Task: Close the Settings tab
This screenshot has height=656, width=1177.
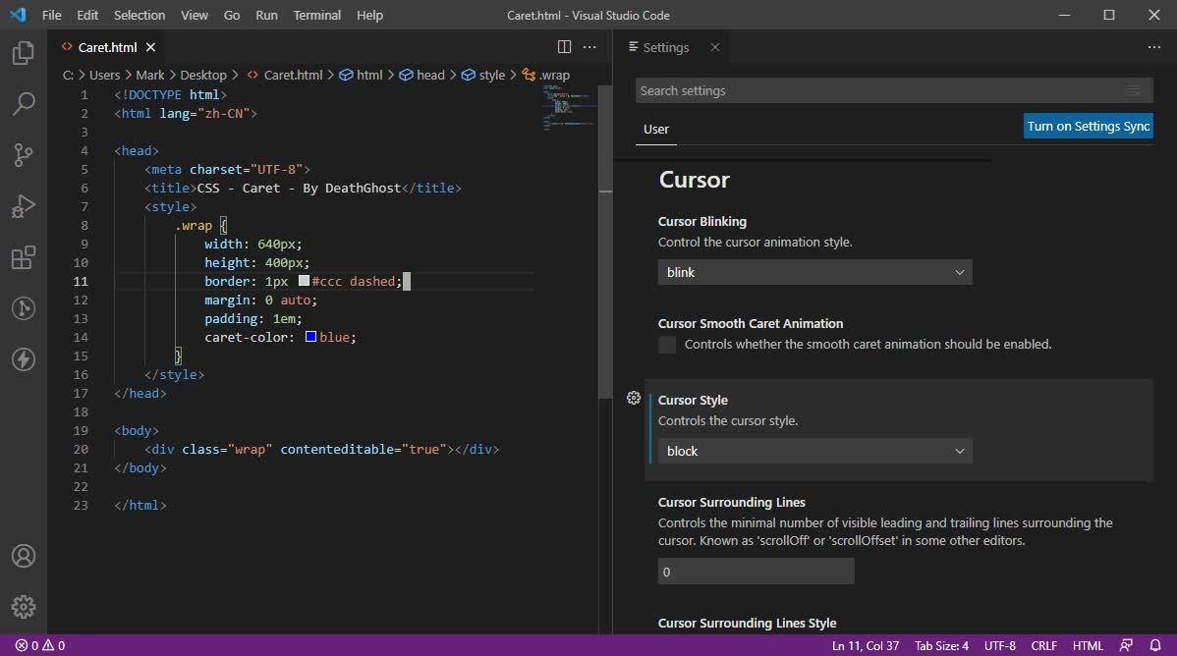Action: click(715, 47)
